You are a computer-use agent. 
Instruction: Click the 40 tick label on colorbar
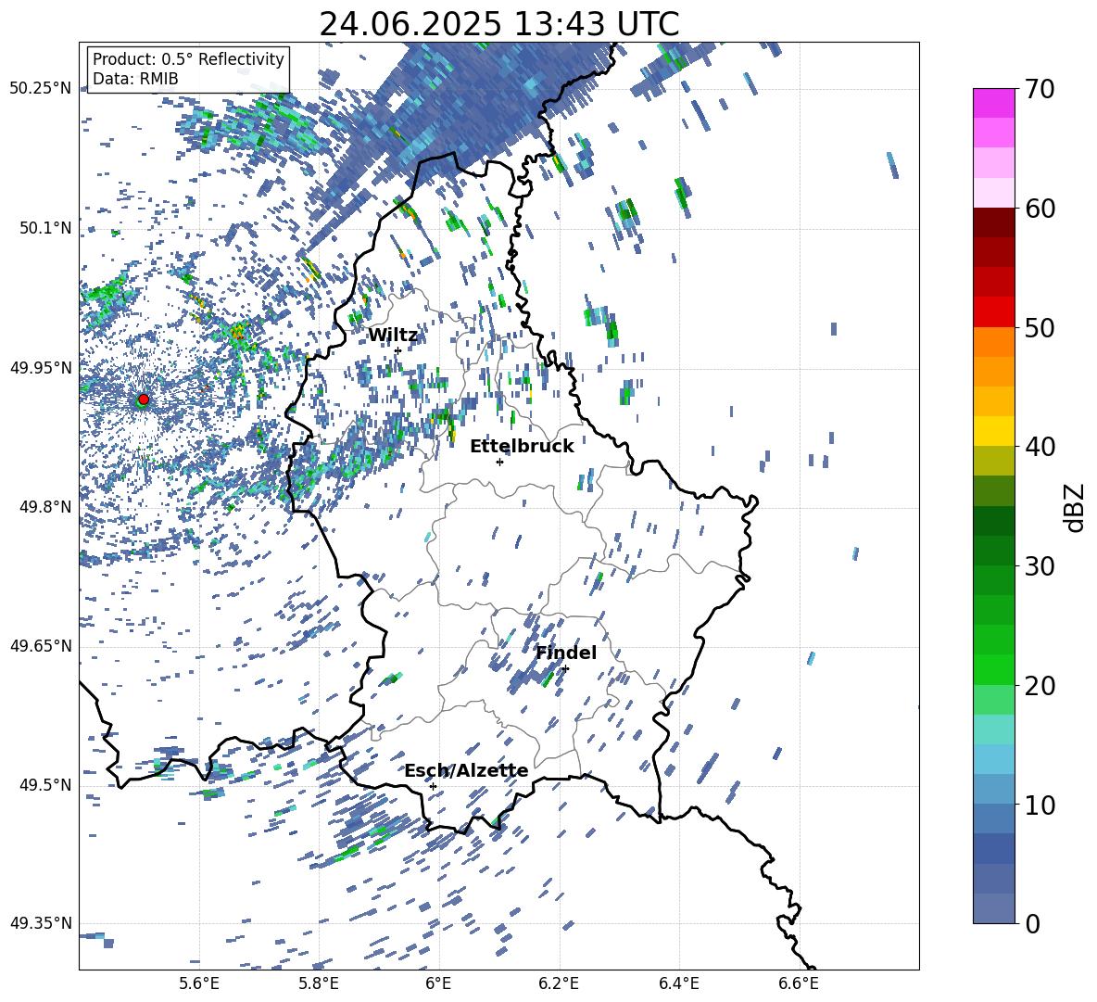pyautogui.click(x=1040, y=447)
